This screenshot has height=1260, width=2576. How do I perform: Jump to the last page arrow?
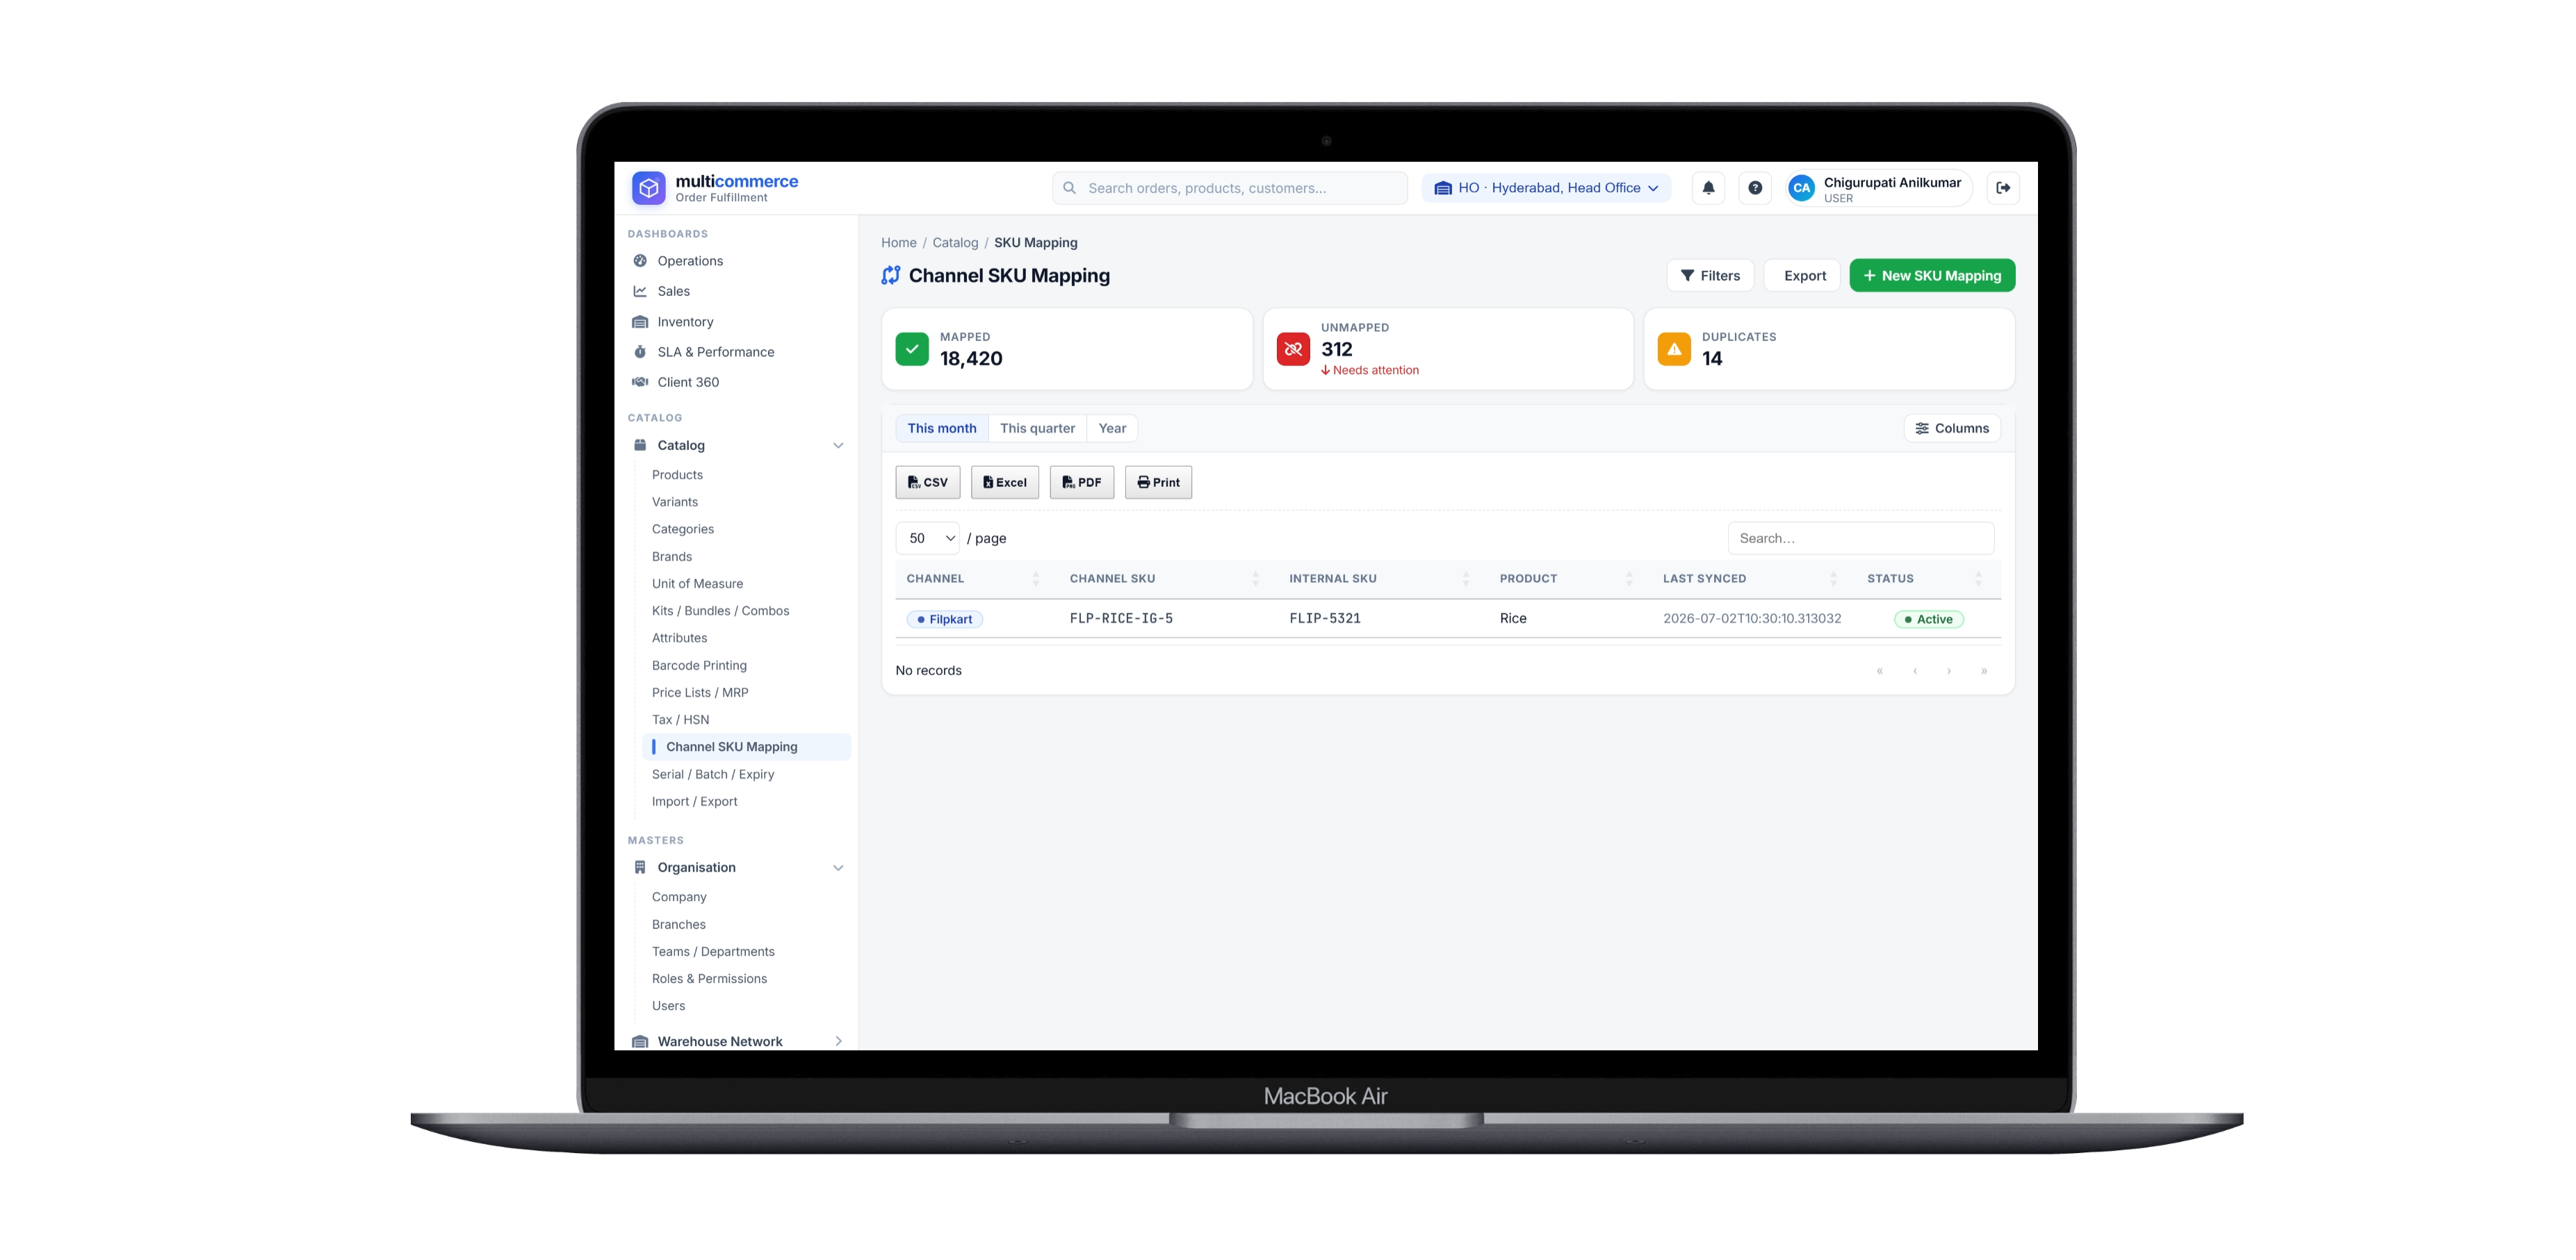pyautogui.click(x=1984, y=670)
